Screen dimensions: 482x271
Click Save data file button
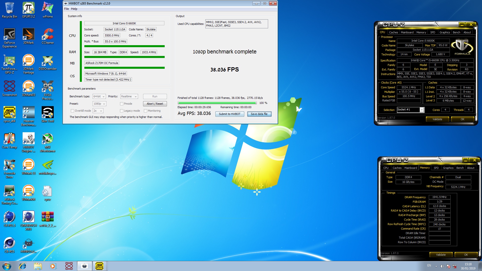coord(259,114)
